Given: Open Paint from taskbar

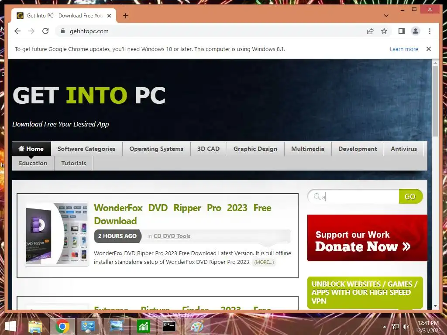Looking at the screenshot, I should 197,326.
